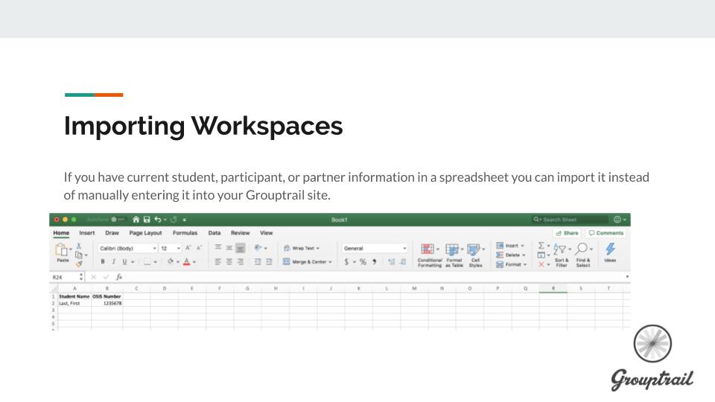Click the Paste clipboard icon
The width and height of the screenshot is (715, 402).
click(x=62, y=252)
